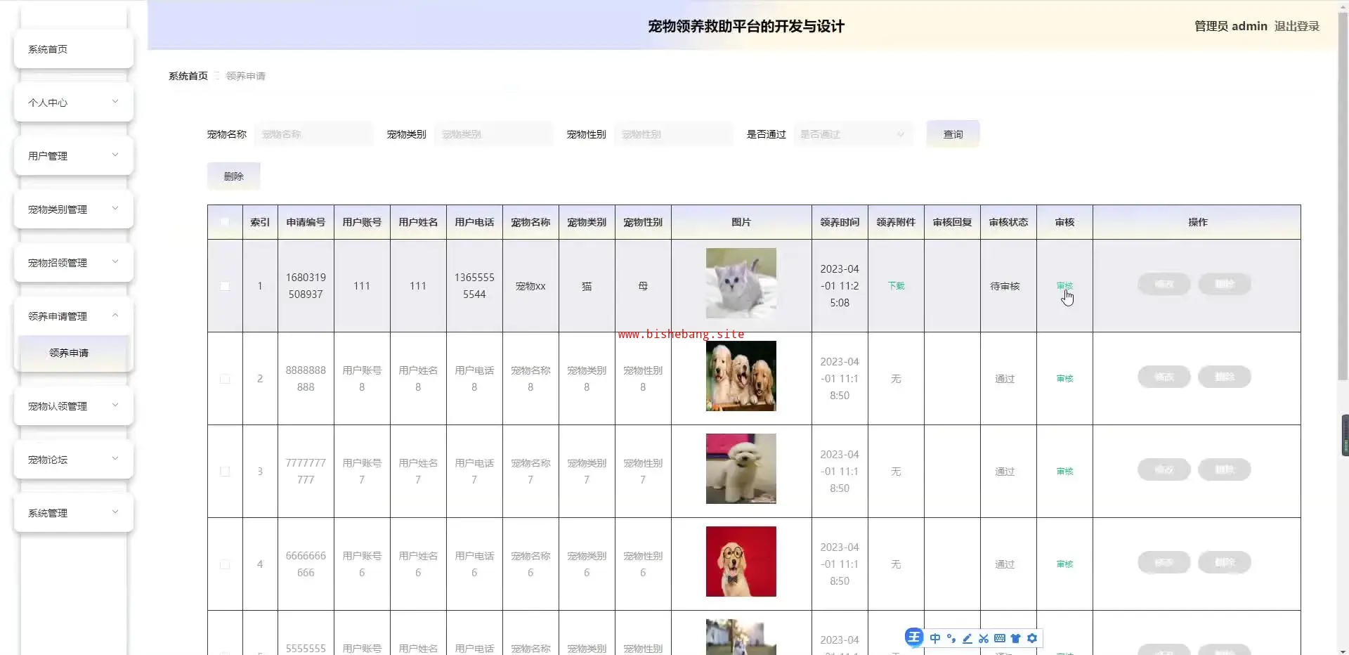
Task: Click the 审核状态 column header
Action: coord(1008,222)
